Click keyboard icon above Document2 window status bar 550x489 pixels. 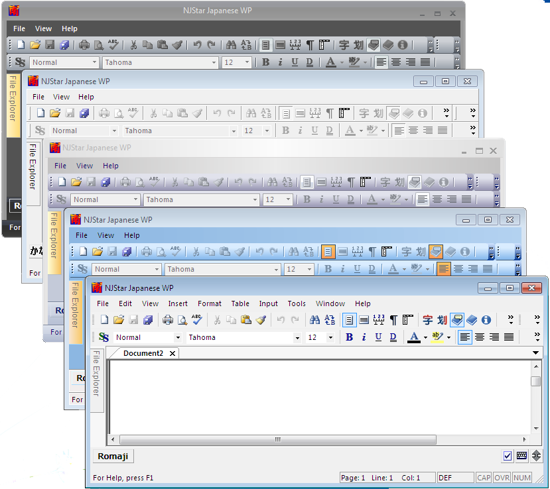[522, 455]
